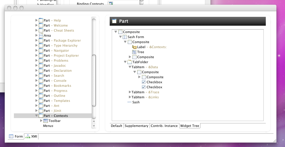Expand the Toolbar node
The image size is (285, 147).
pyautogui.click(x=41, y=120)
